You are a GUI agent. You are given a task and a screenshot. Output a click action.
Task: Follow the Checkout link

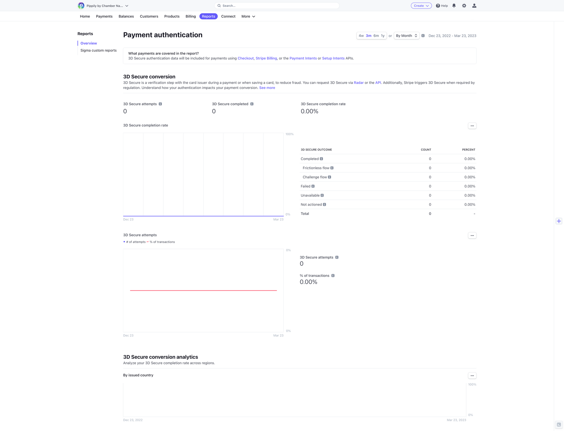(246, 58)
